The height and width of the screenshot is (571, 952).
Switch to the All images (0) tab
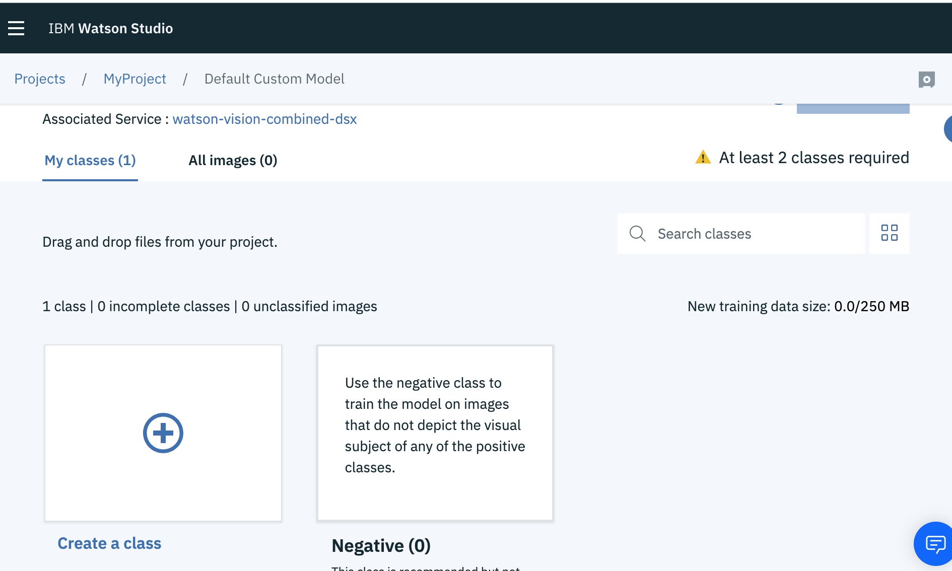click(x=233, y=161)
